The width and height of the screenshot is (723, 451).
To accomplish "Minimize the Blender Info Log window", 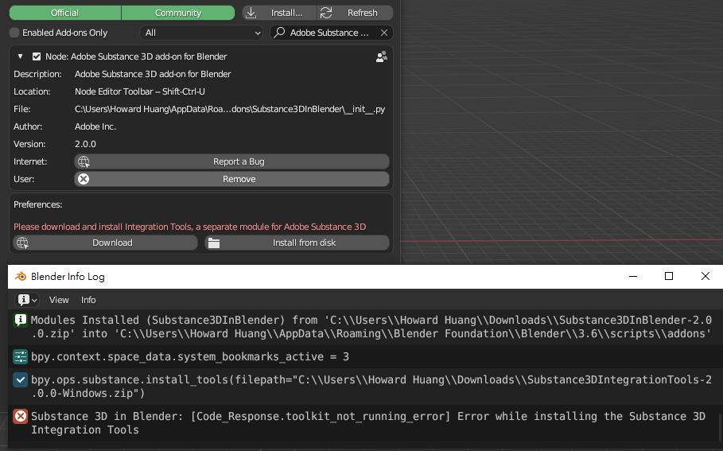I will (633, 276).
